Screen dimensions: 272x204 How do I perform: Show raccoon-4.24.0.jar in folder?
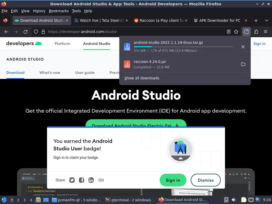tap(243, 64)
